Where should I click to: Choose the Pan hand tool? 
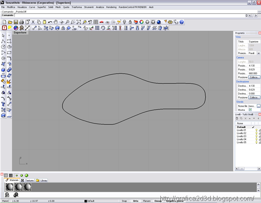[x=56, y=22]
